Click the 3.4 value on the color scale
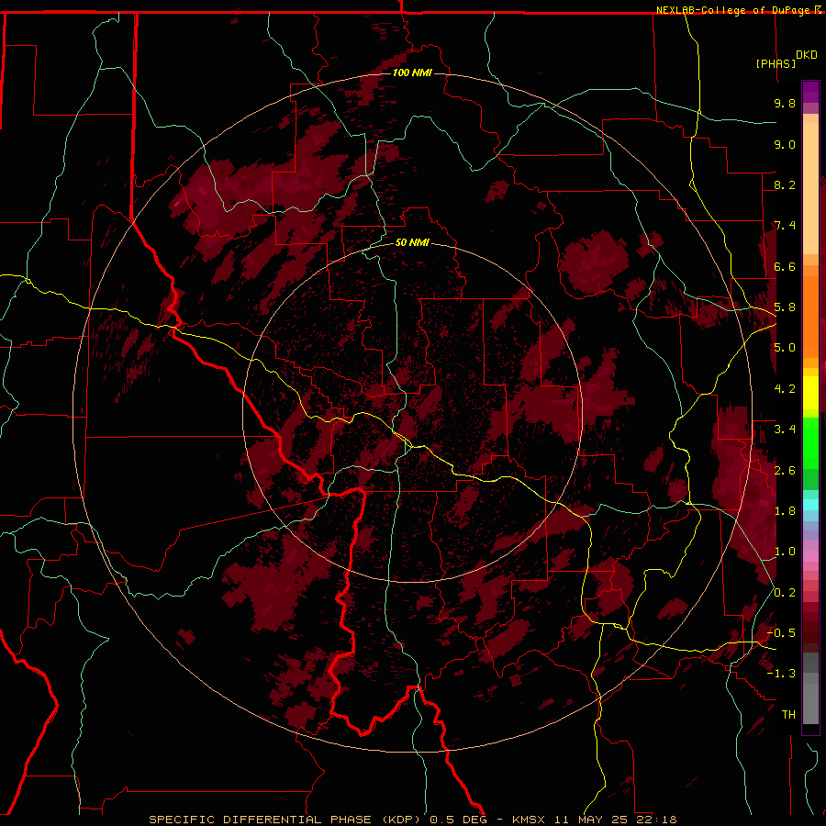The image size is (826, 826). coord(785,430)
